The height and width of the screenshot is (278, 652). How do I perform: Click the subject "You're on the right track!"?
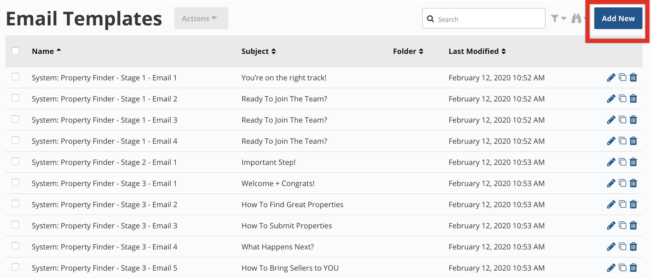click(x=284, y=78)
